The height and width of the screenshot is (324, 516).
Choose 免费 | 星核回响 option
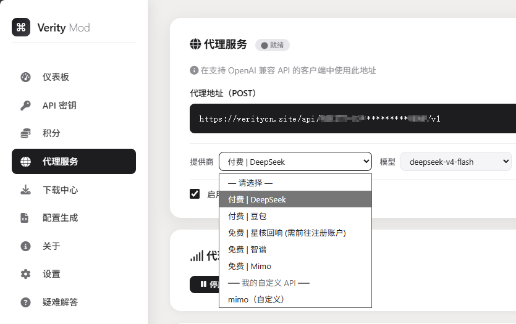tap(295, 233)
